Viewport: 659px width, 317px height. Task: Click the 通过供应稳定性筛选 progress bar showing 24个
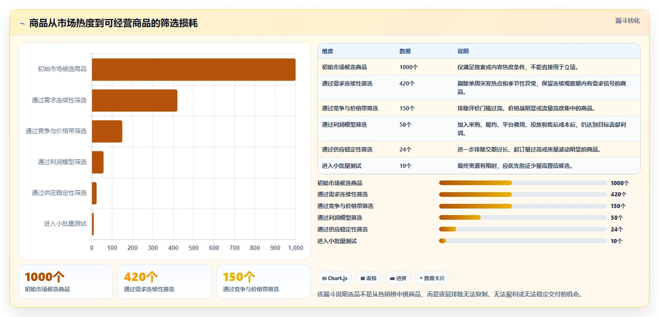[x=523, y=229]
